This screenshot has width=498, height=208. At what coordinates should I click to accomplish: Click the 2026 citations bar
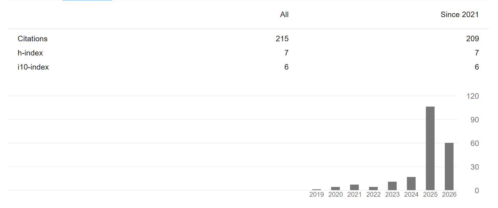[x=449, y=166]
